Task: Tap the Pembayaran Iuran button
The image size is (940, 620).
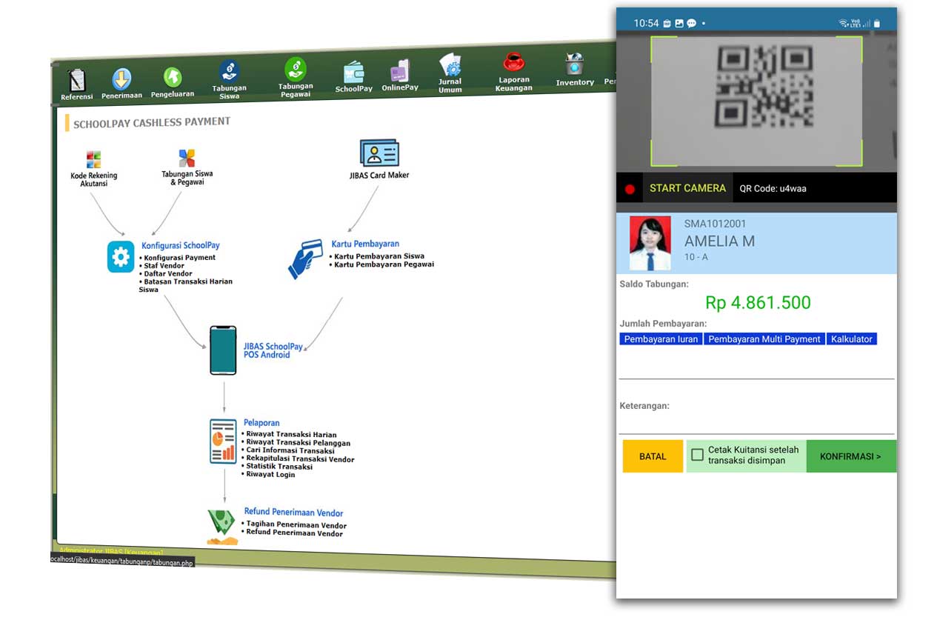Action: (x=661, y=339)
